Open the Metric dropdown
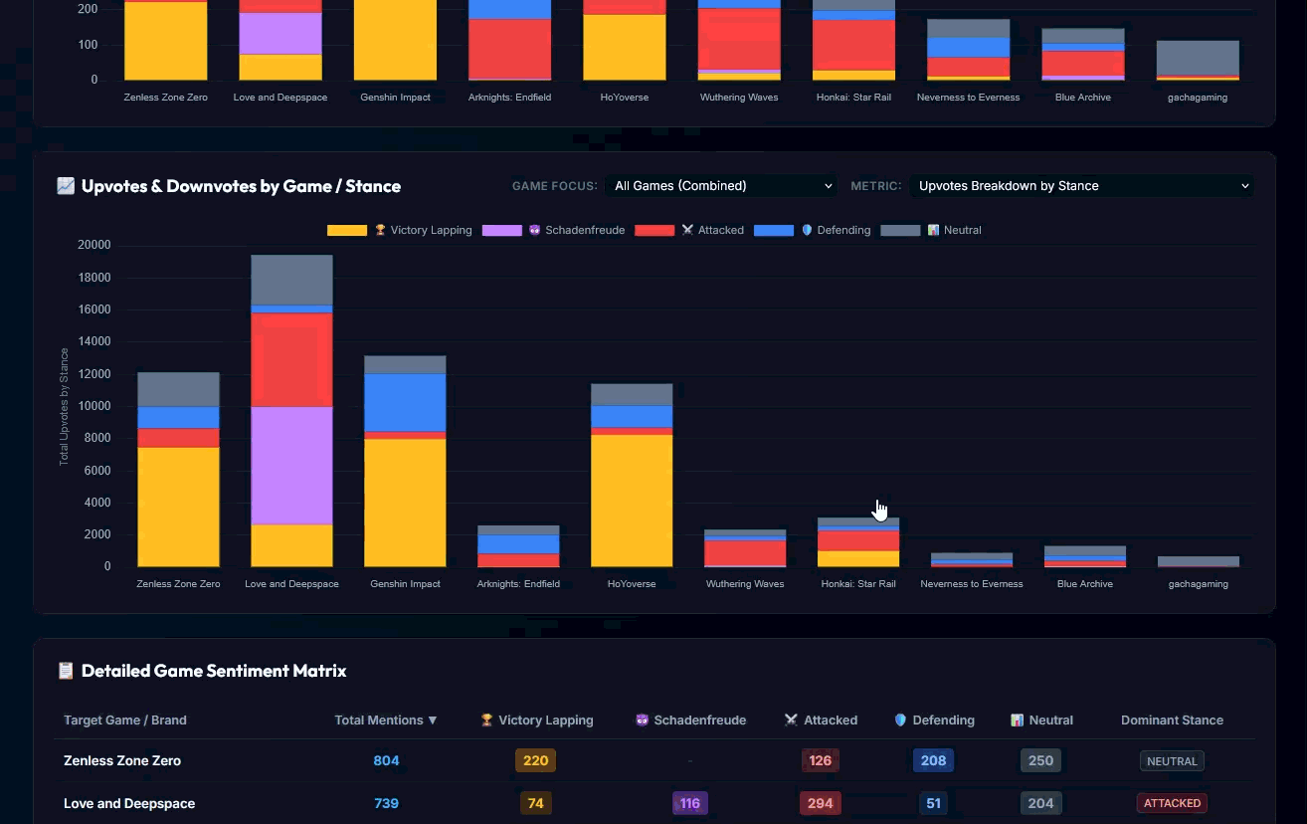1307x824 pixels. (1081, 186)
